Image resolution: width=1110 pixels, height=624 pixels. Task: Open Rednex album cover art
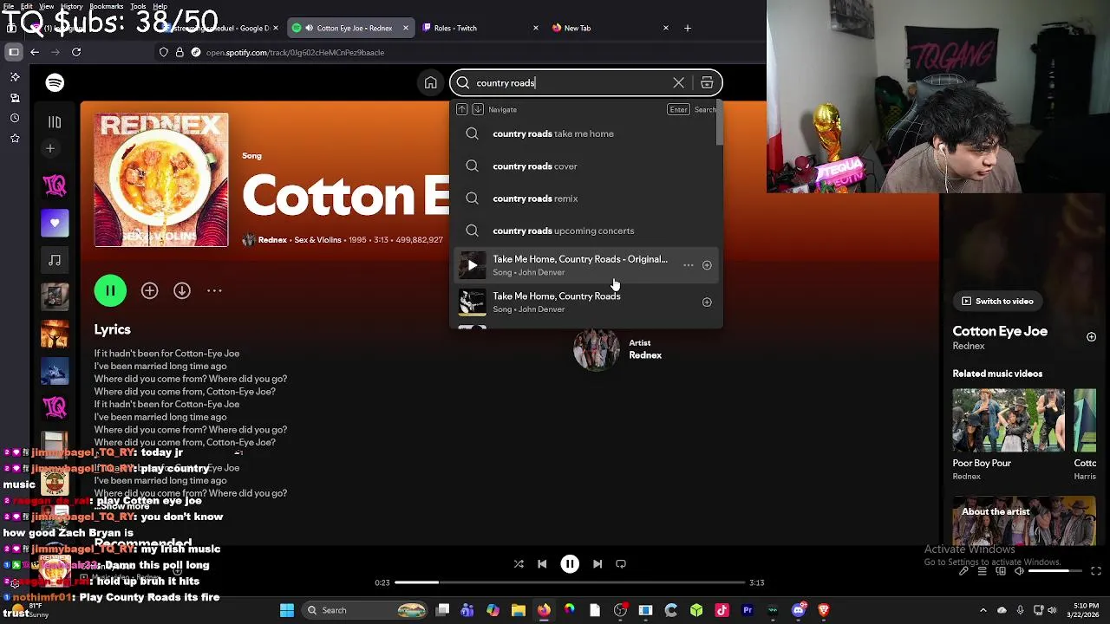[x=161, y=179]
